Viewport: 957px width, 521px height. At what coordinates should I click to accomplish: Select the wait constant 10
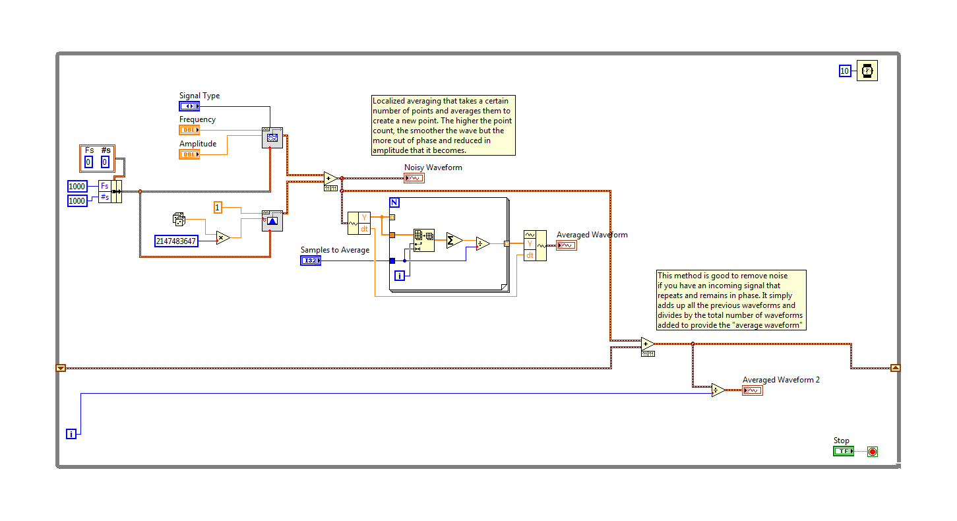click(x=845, y=71)
